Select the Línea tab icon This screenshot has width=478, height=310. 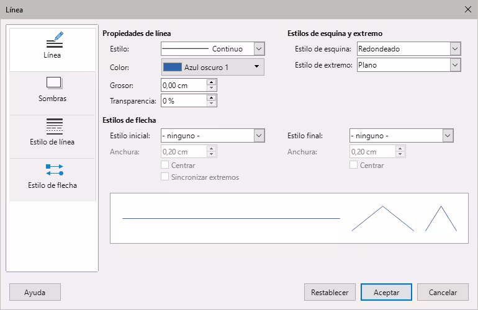55,40
